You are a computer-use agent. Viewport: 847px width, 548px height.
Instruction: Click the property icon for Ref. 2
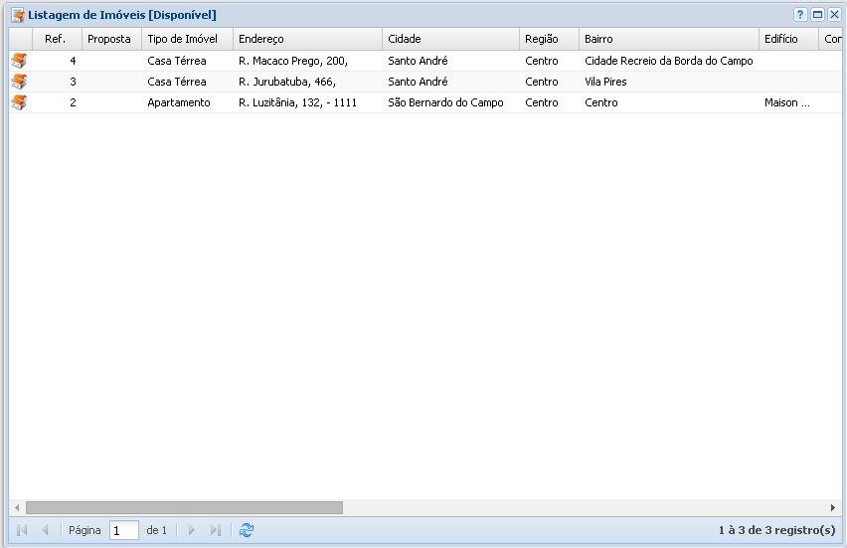19,102
